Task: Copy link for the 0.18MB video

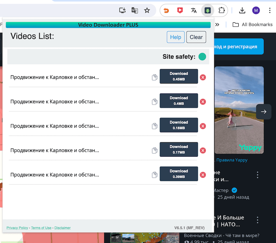Action: (155, 126)
